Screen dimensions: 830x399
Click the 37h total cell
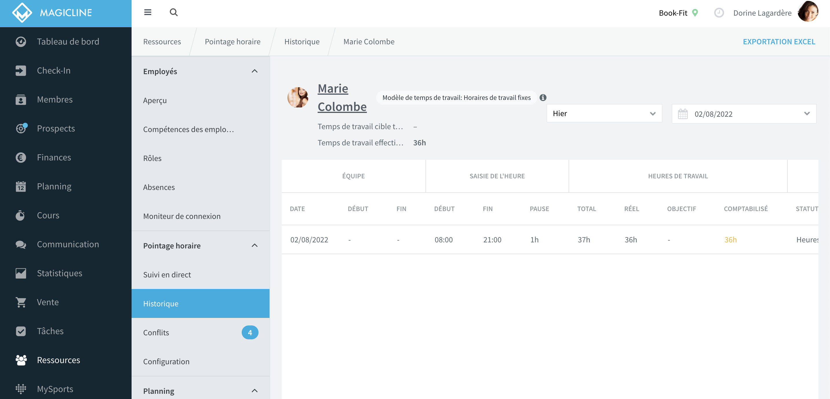583,239
